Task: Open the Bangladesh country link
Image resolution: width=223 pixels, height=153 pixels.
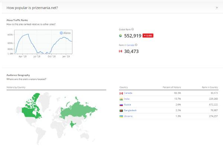Action: click(x=130, y=110)
